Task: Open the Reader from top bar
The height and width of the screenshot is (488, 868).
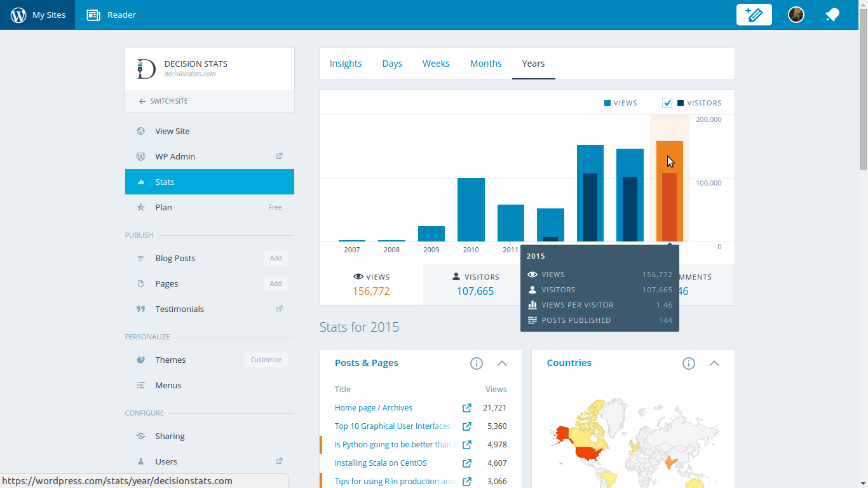Action: (x=111, y=15)
